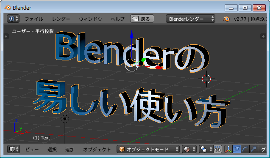Click the viewport shading sphere icon

189,149
